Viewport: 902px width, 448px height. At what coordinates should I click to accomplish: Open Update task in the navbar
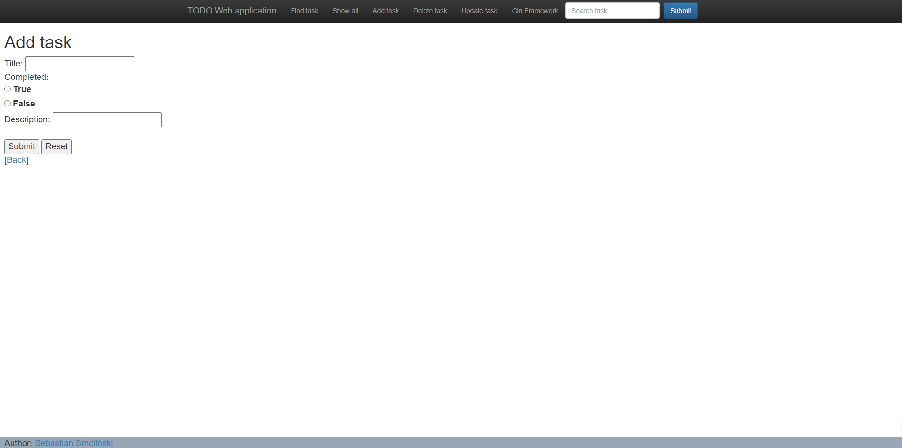click(x=479, y=11)
